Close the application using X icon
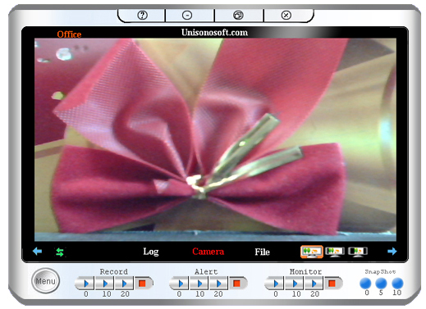 click(x=286, y=15)
